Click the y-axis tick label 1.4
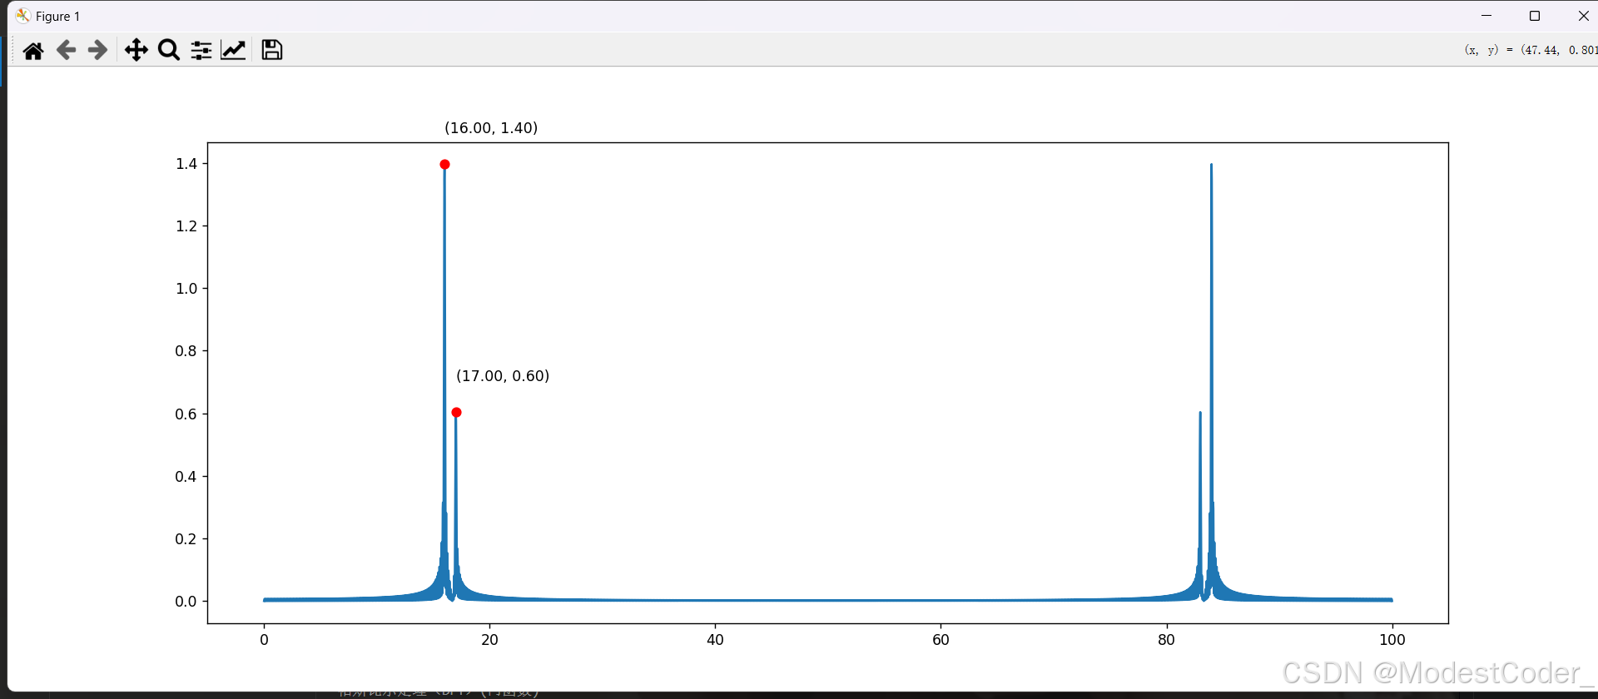The image size is (1598, 699). tap(186, 164)
